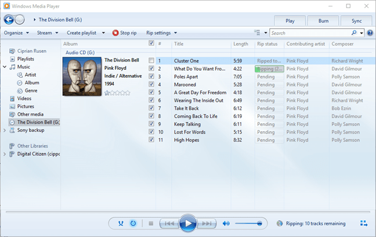Image resolution: width=376 pixels, height=237 pixels.
Task: Click the large Play button
Action: 187,223
